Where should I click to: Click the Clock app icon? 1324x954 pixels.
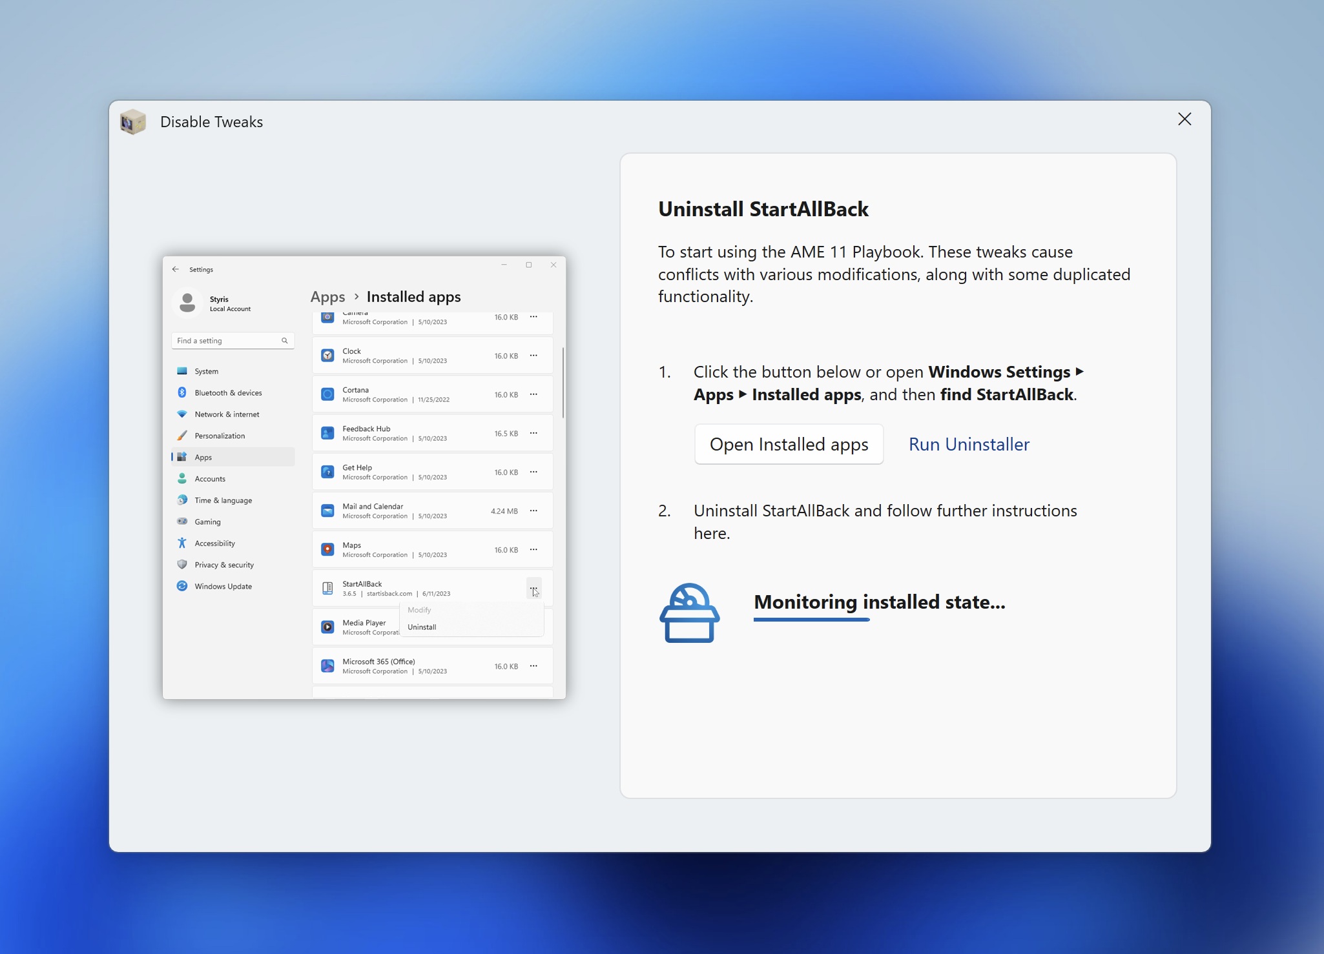327,356
